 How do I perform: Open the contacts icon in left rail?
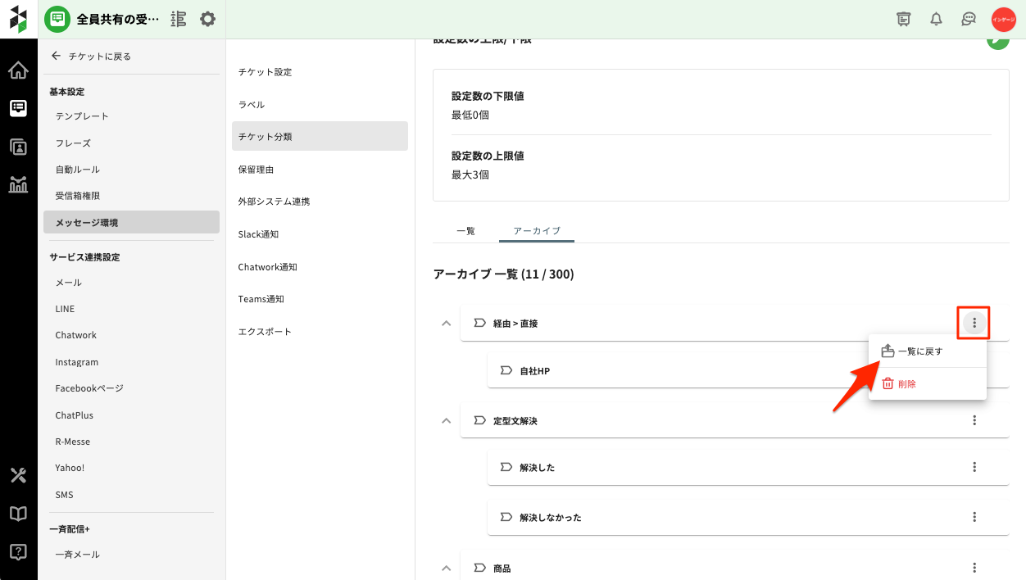[x=18, y=147]
